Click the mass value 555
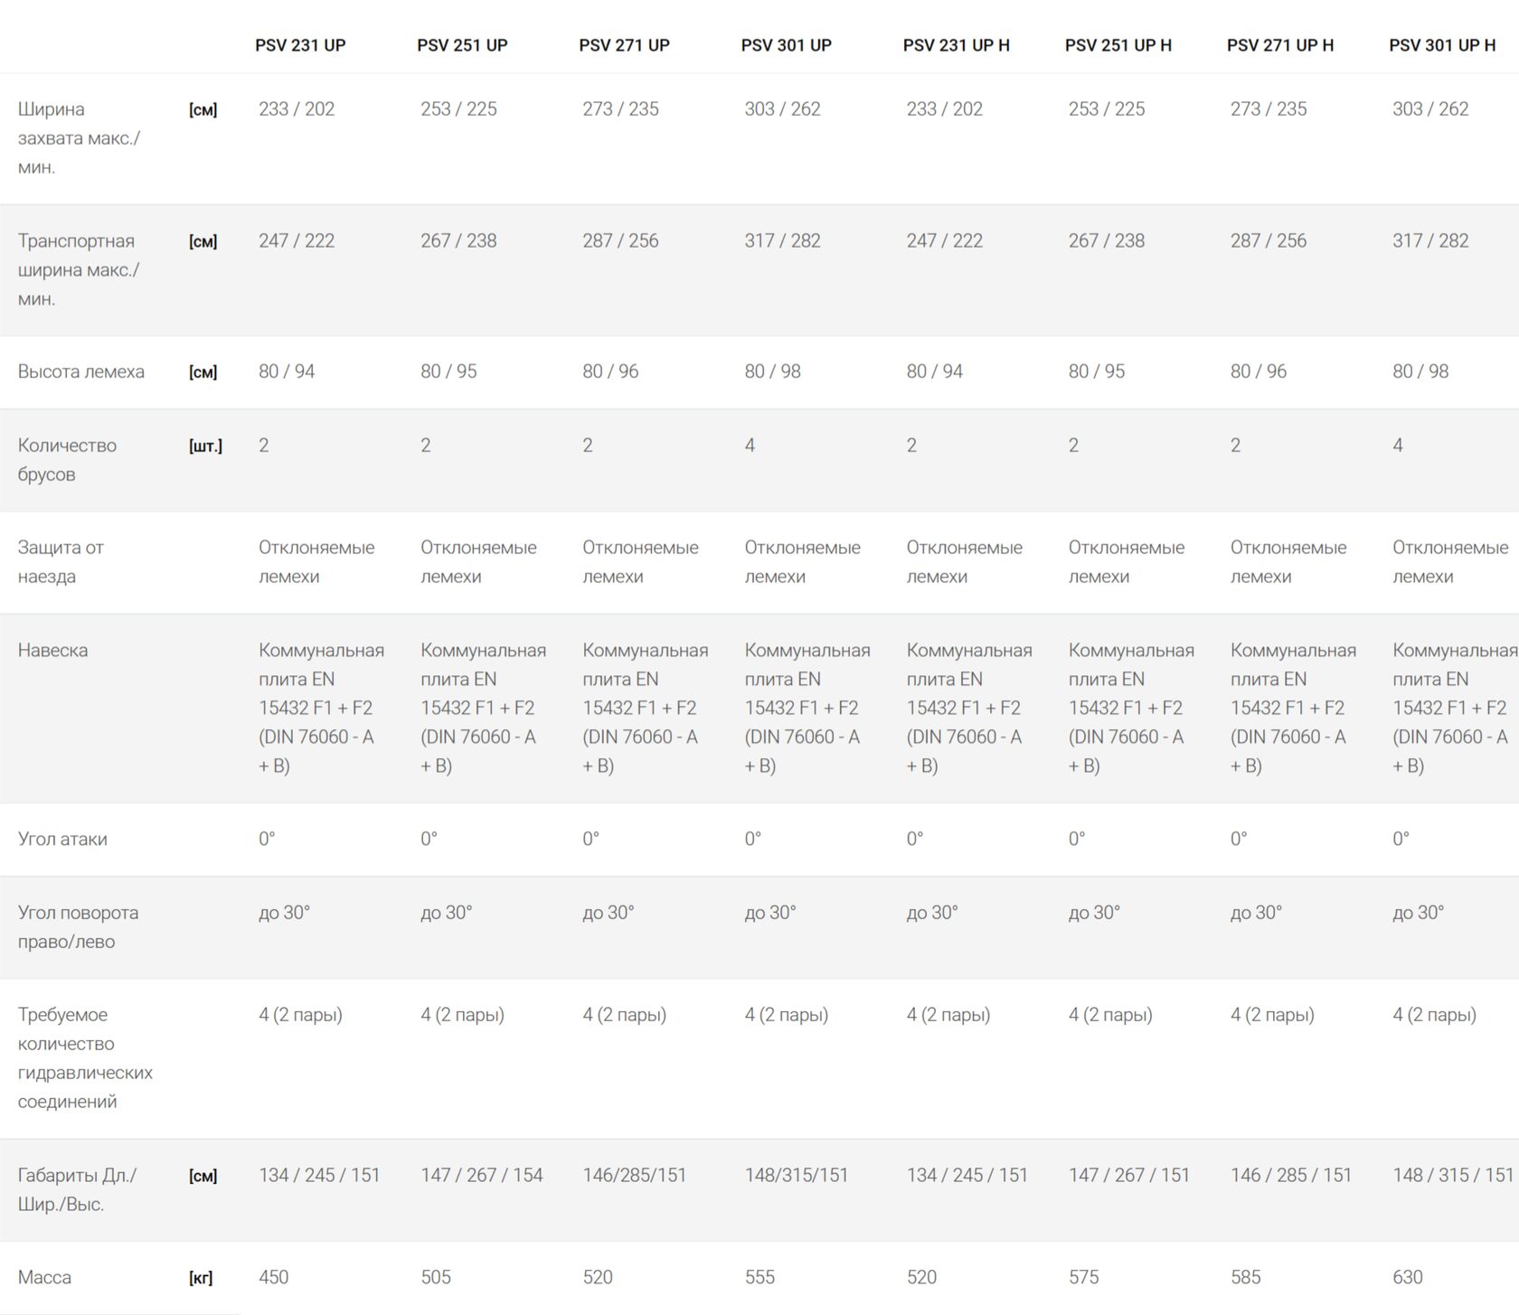Image resolution: width=1519 pixels, height=1315 pixels. coord(759,1277)
